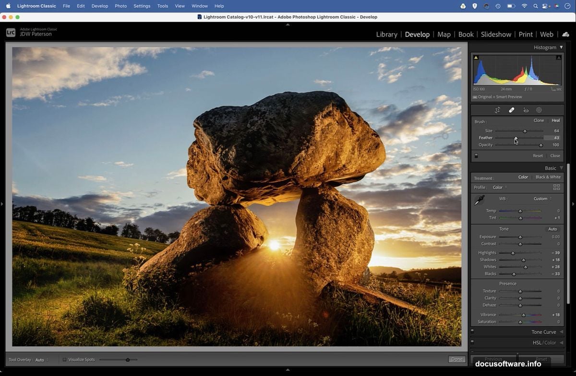Open the Profile Browser grid icon

pos(556,187)
